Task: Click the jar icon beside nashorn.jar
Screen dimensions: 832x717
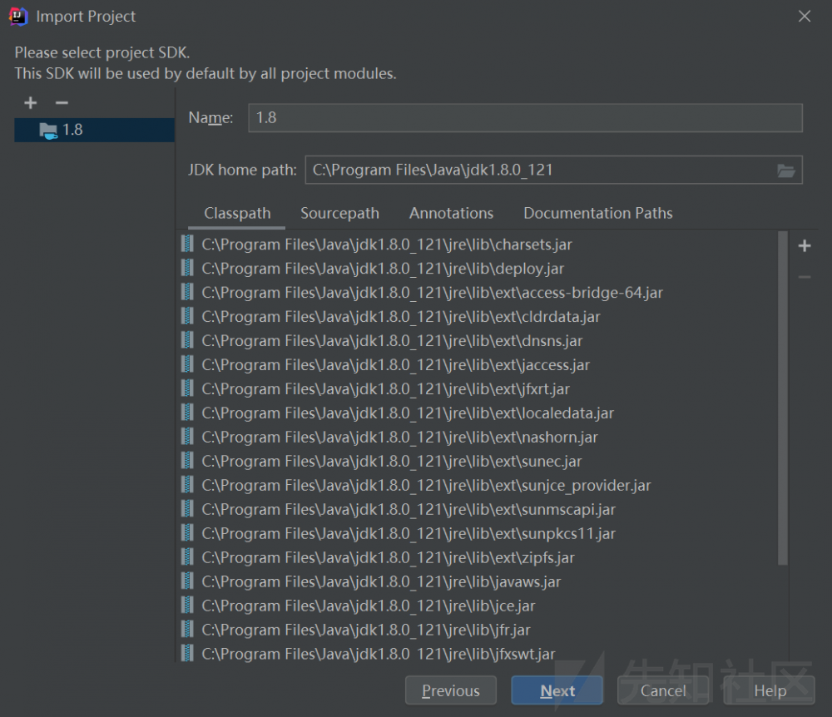Action: click(187, 437)
